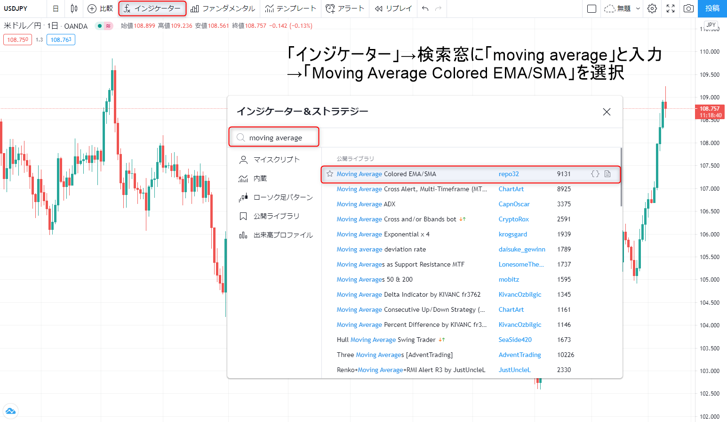Add Moving Averages 50 & 200
This screenshot has height=422, width=727.
375,279
